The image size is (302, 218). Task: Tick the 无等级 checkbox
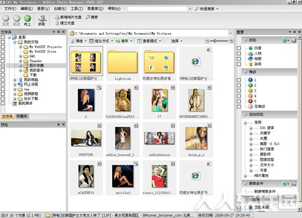click(239, 106)
